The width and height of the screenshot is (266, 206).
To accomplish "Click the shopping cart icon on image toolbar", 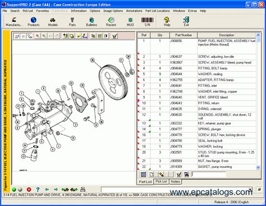I will click(x=114, y=36).
